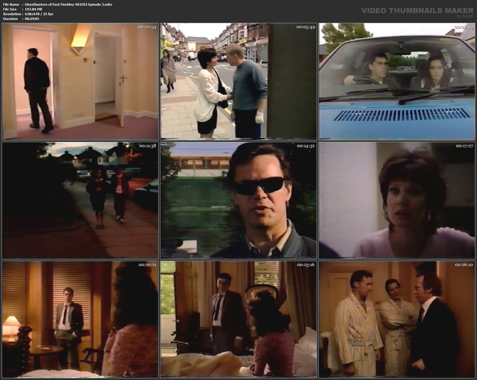
Task: Click the duration value '00:29:05'
Action: (32, 19)
